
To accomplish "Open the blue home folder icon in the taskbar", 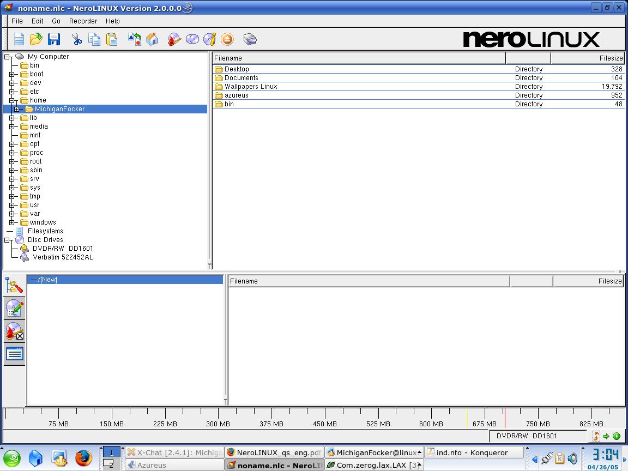I will (x=35, y=458).
